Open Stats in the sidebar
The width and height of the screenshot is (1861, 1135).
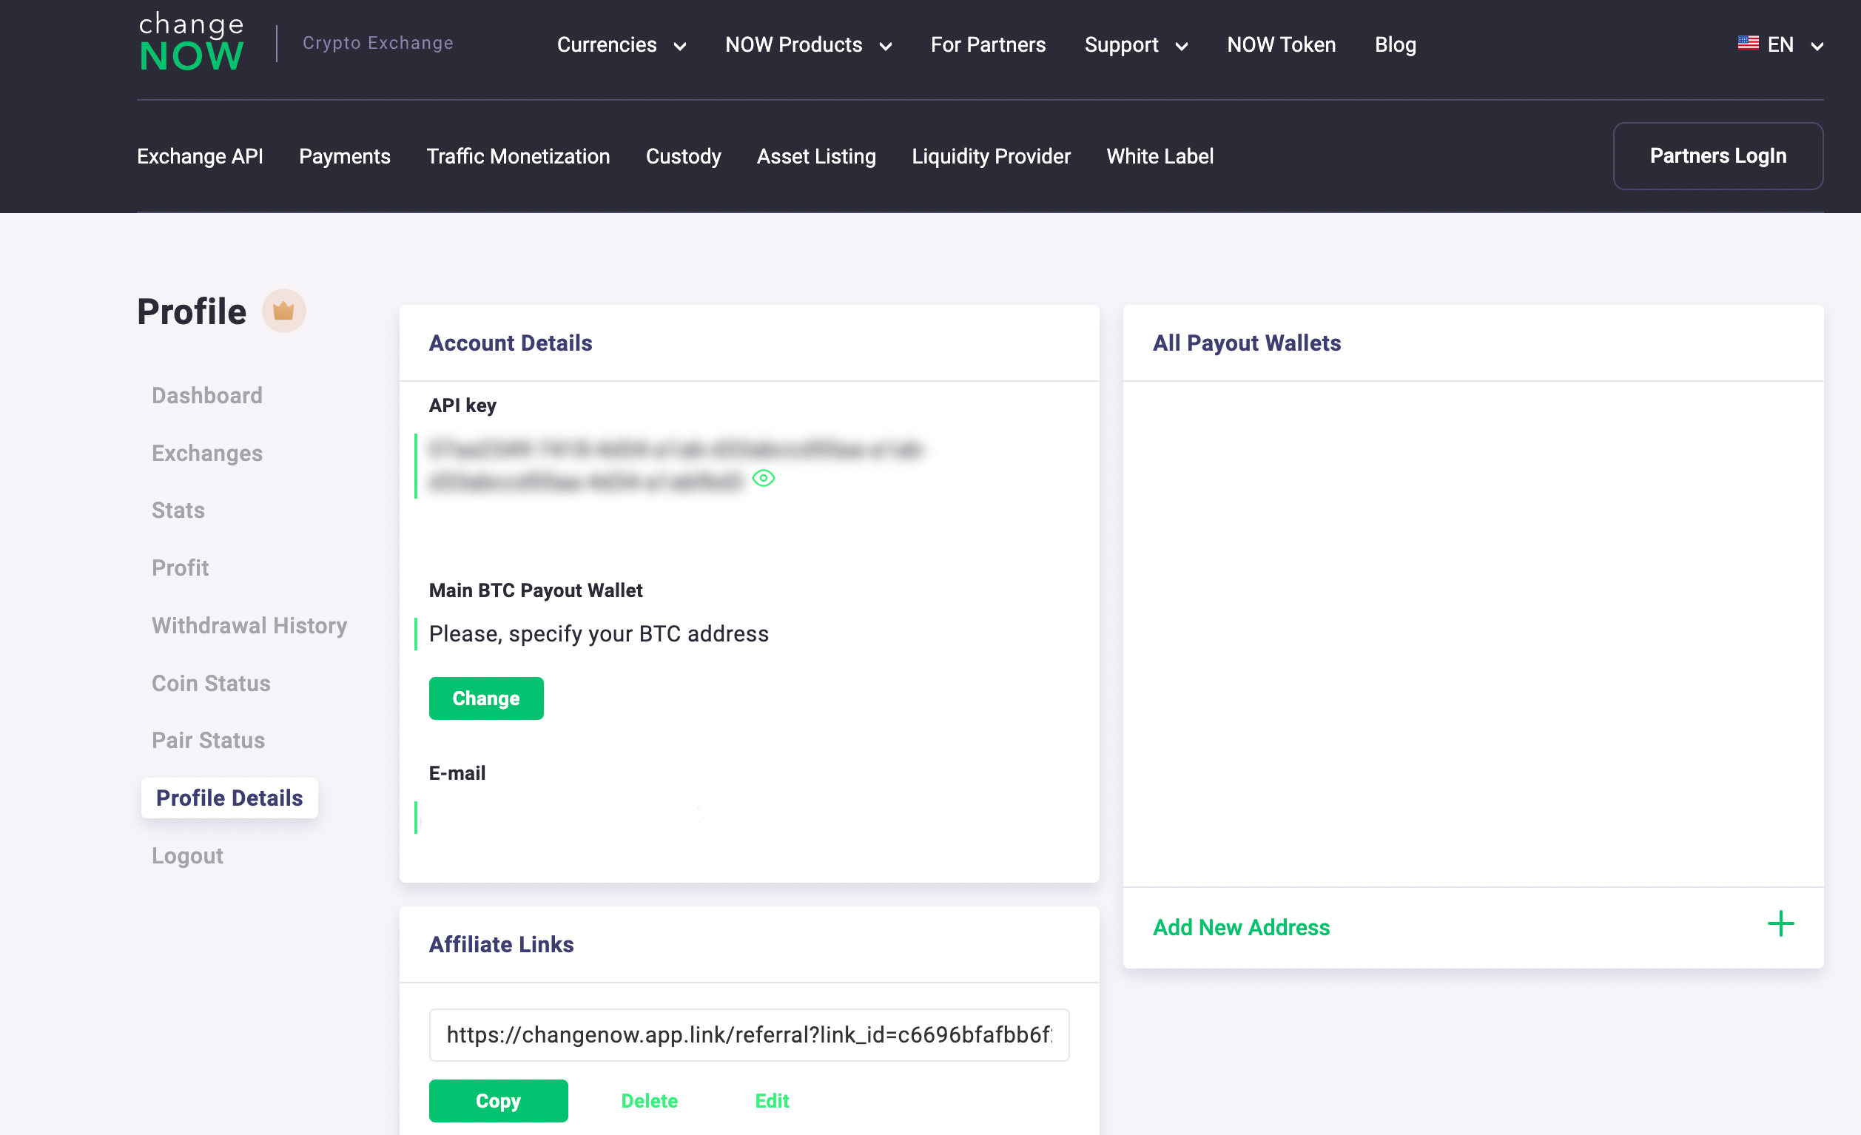pos(178,511)
